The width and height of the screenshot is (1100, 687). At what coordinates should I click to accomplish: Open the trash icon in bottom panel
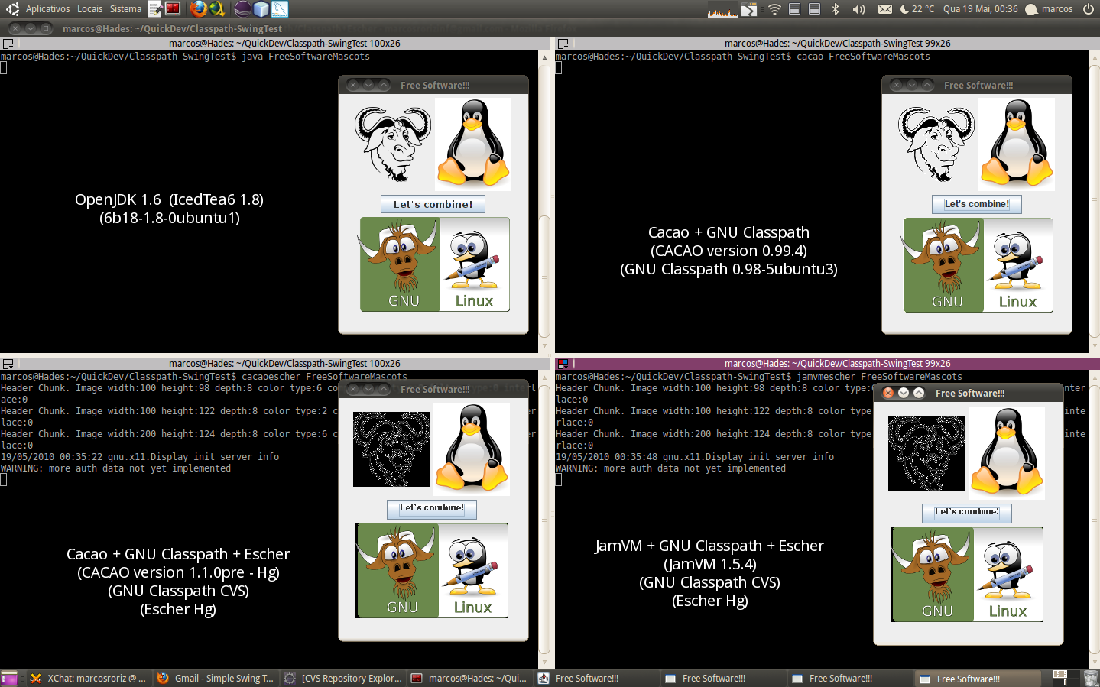pos(1091,678)
